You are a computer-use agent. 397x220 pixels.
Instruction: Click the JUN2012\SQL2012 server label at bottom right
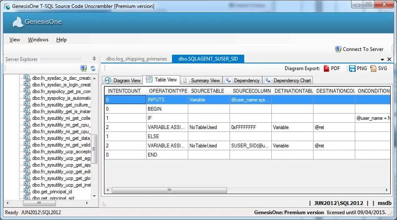point(339,203)
